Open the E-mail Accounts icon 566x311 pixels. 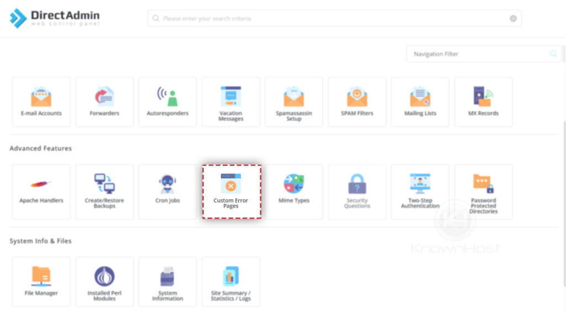[41, 101]
